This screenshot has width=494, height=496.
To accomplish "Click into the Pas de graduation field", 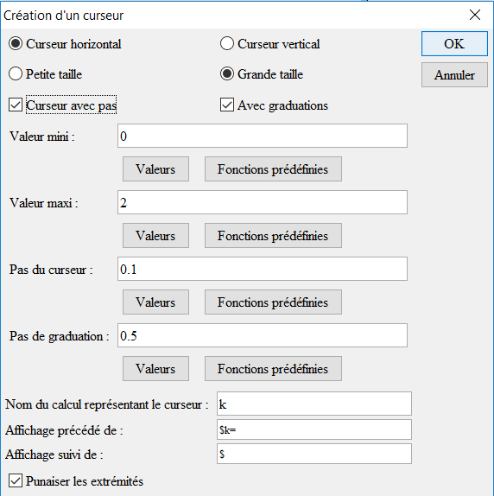I will [263, 335].
